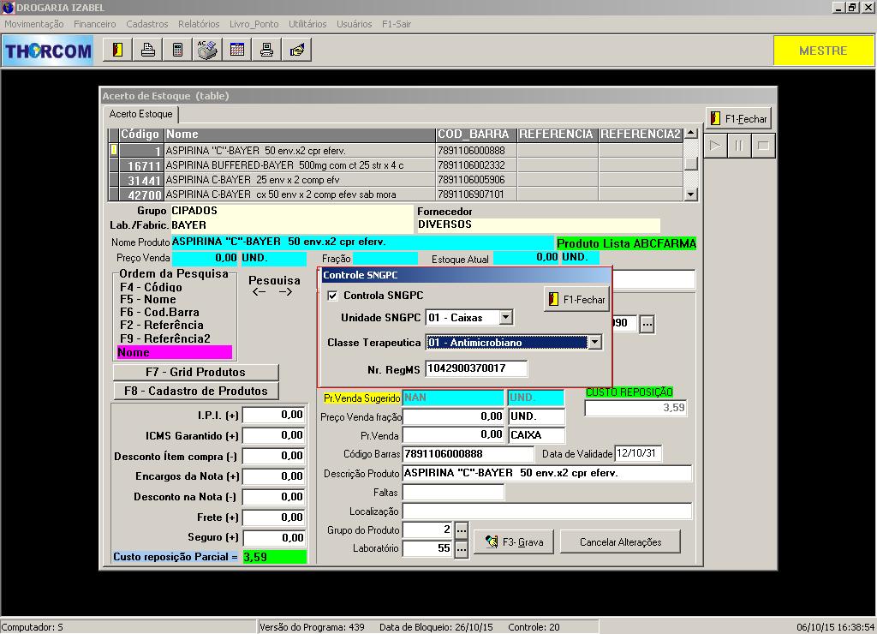Click the yellow MESTRE button
877x634 pixels.
(823, 51)
